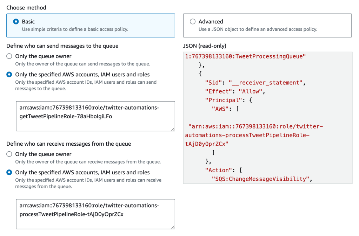Grab resize handle of receiver ARN textarea
The width and height of the screenshot is (359, 236).
173,227
